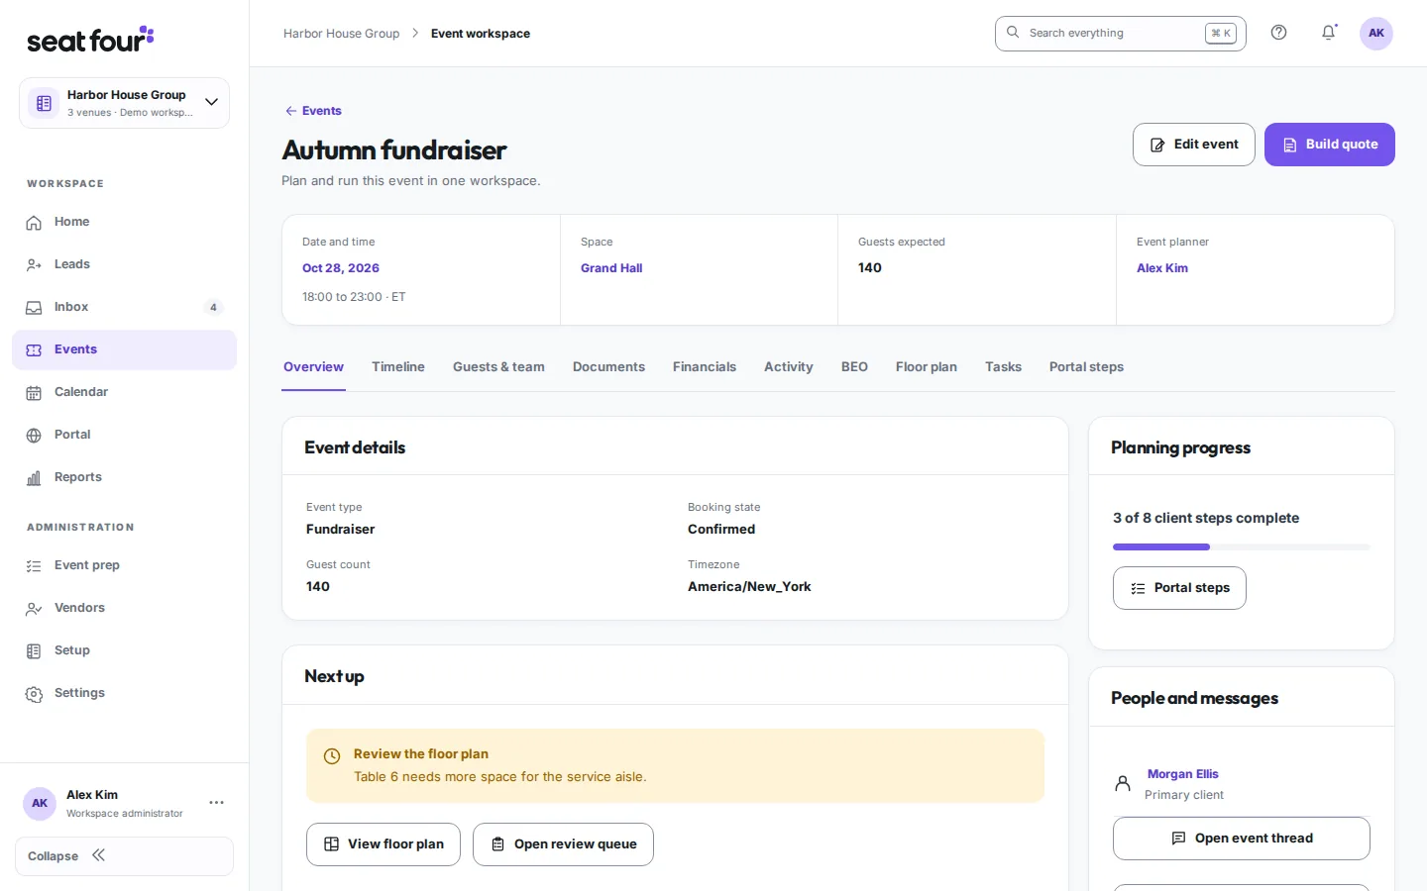Click the Portal steps button in Planning progress
This screenshot has height=891, width=1427.
tap(1179, 588)
